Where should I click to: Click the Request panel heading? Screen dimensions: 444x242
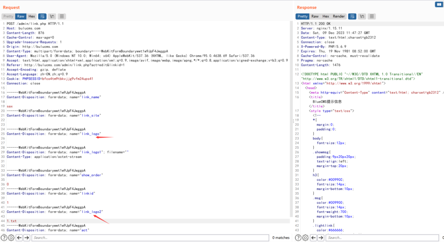tap(12, 7)
